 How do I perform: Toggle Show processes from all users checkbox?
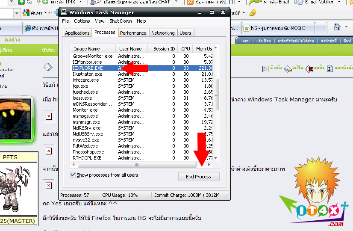click(73, 175)
